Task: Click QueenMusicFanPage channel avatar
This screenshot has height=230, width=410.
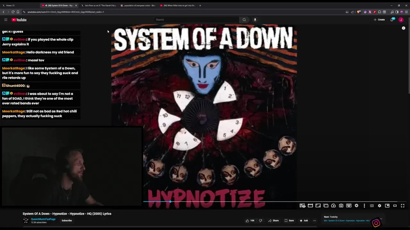Action: click(x=26, y=220)
